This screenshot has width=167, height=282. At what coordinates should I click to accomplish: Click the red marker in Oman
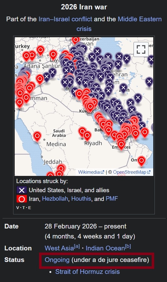click(x=141, y=161)
